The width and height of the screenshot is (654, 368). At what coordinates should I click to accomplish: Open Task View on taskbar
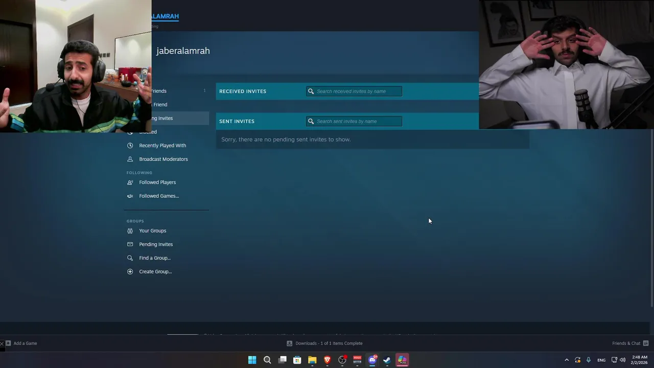(x=282, y=360)
